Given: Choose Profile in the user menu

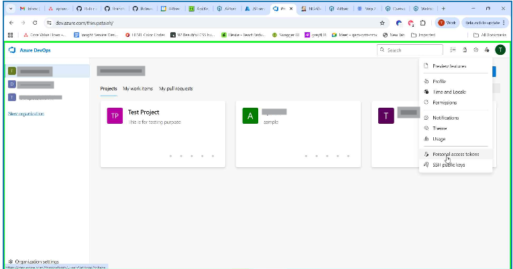Looking at the screenshot, I should (x=439, y=81).
